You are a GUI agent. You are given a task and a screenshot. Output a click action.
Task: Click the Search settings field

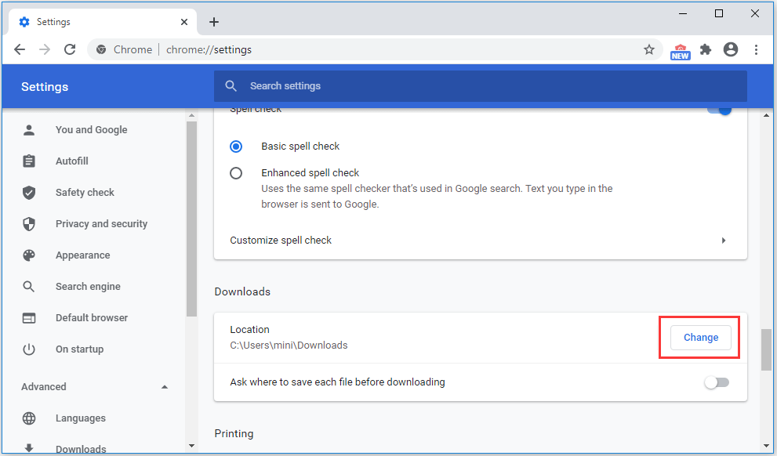[x=480, y=86]
